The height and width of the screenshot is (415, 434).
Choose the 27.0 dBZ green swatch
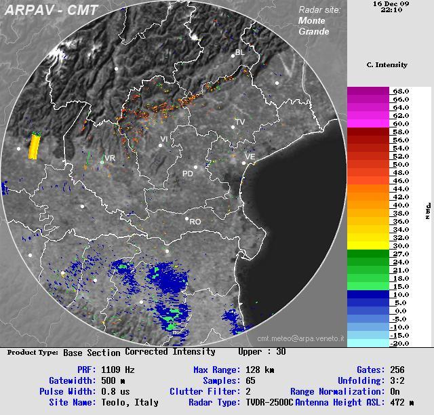click(368, 254)
